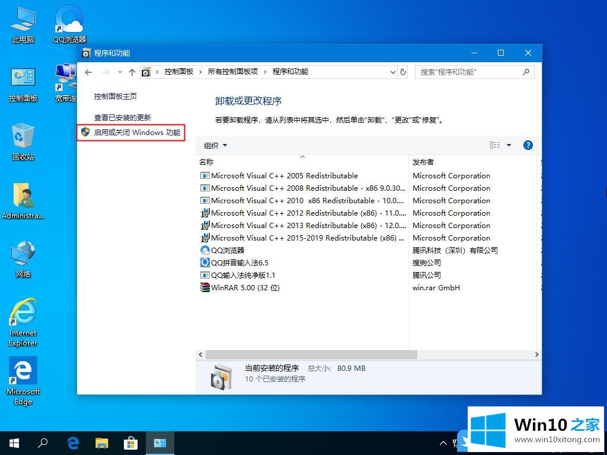This screenshot has width=607, height=455.
Task: Expand the address bar history dropdown
Action: (x=392, y=72)
